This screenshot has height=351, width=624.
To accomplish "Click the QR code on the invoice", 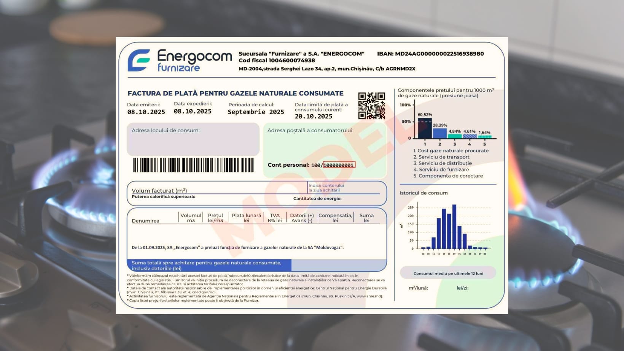I will tap(371, 106).
